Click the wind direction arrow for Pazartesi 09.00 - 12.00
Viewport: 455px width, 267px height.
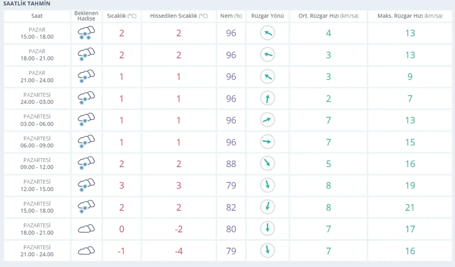pos(267,163)
